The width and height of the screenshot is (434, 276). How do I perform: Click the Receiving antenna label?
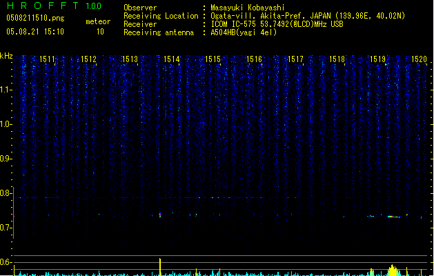pyautogui.click(x=159, y=32)
